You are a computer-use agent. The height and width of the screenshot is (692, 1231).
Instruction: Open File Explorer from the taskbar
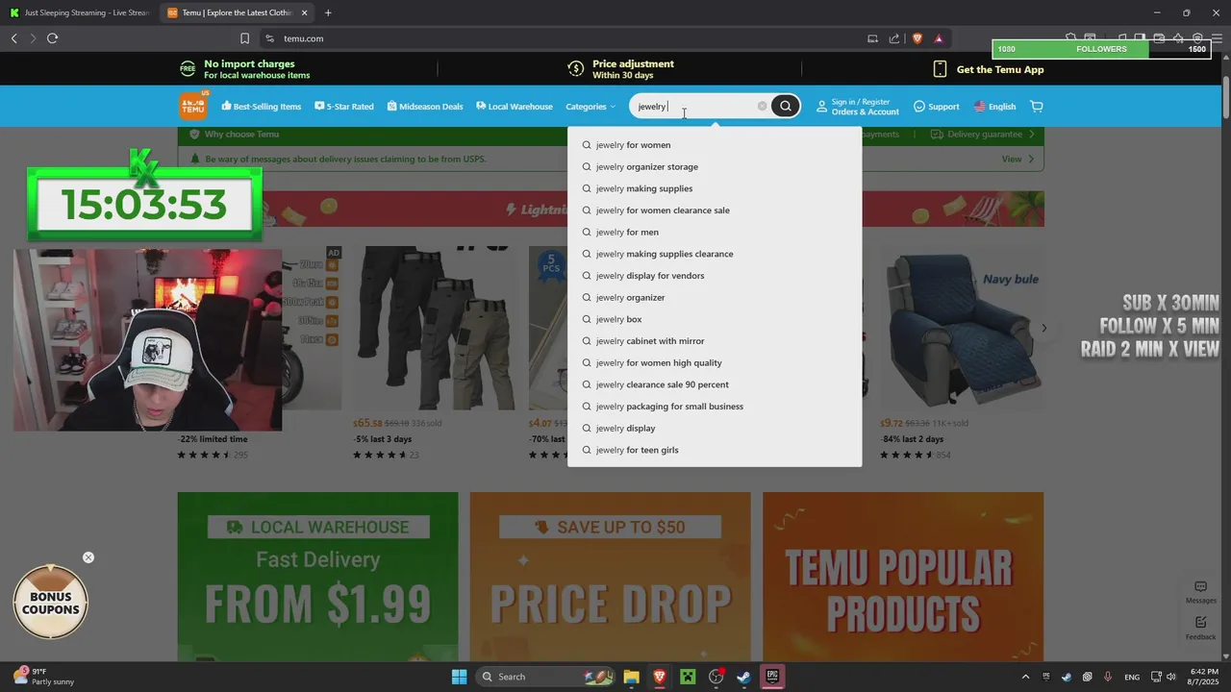coord(631,677)
